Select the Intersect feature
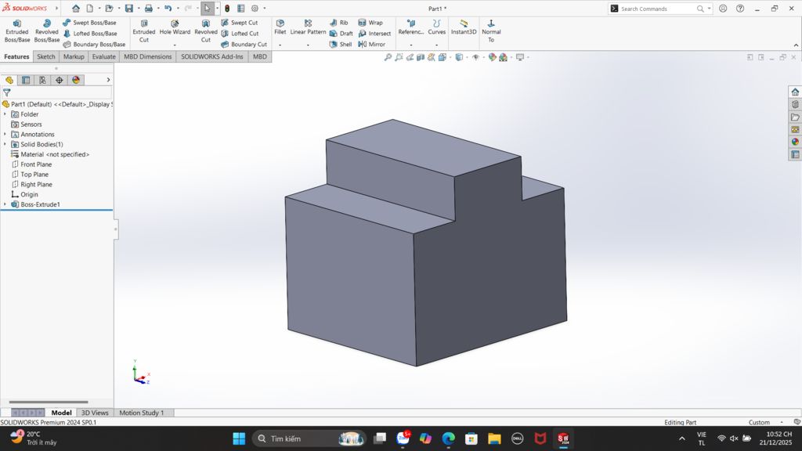This screenshot has height=451, width=802. (374, 33)
